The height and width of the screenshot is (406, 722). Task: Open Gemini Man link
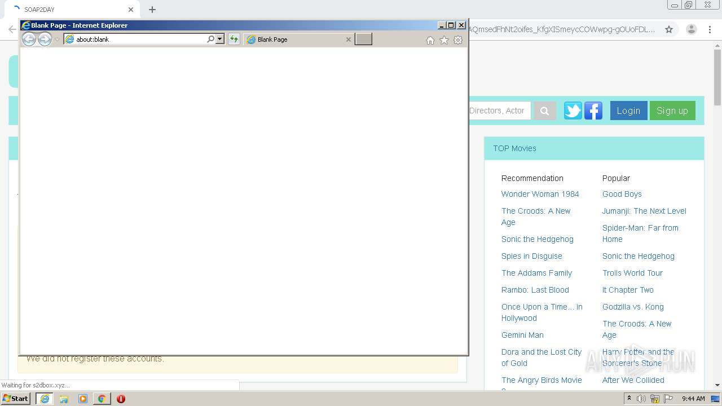(x=522, y=335)
